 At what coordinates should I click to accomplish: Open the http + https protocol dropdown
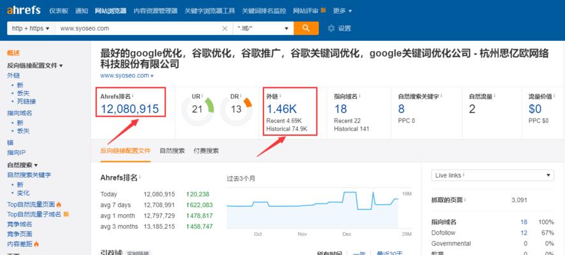click(31, 29)
